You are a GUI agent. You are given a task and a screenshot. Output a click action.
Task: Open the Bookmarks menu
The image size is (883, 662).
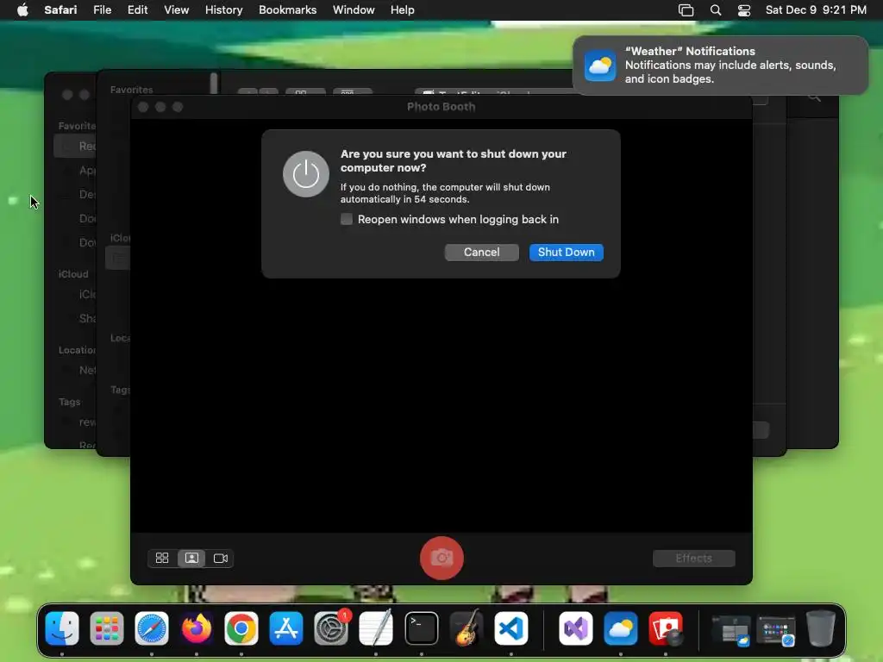pyautogui.click(x=288, y=10)
